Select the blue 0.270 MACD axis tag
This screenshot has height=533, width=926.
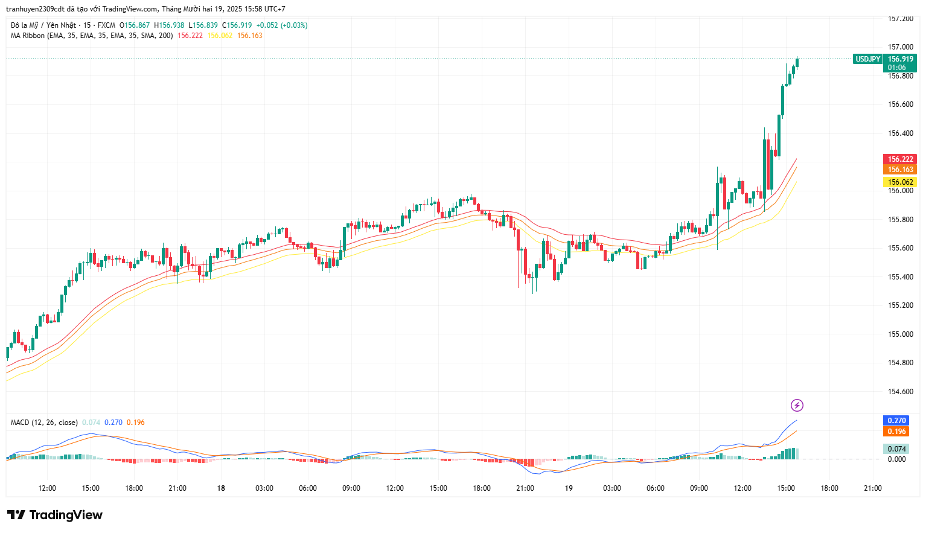coord(896,421)
